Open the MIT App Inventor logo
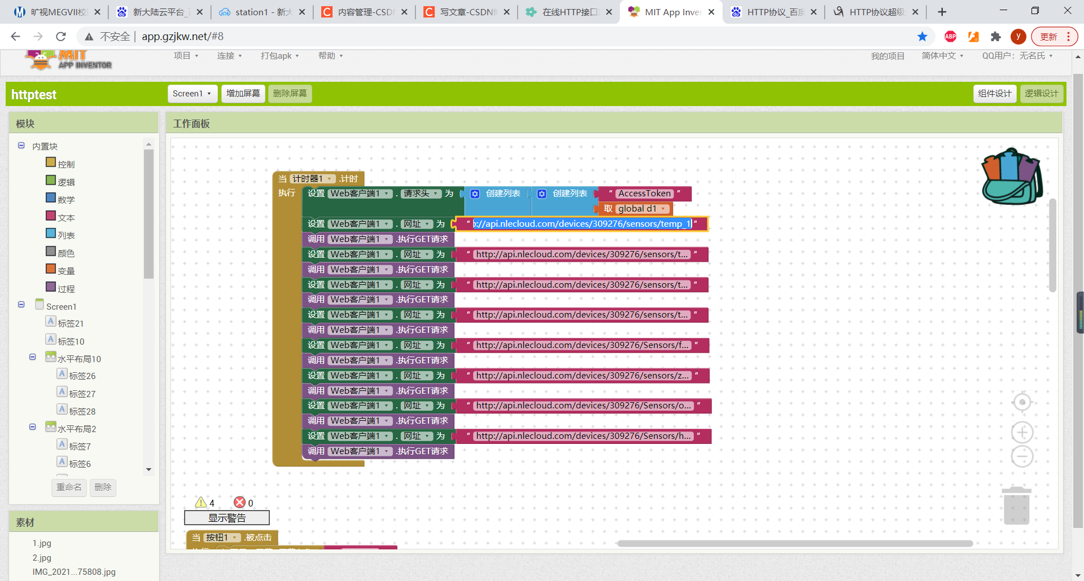The width and height of the screenshot is (1084, 581). pos(69,59)
